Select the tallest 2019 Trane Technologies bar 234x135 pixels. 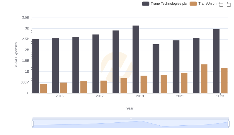point(136,59)
